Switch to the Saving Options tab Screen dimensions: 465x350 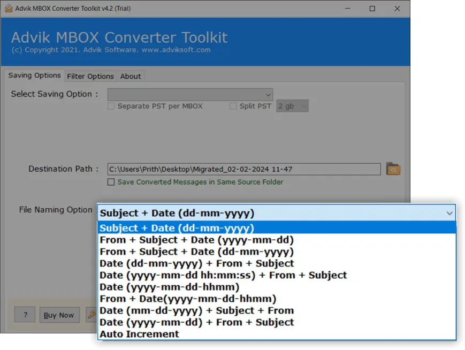[34, 75]
